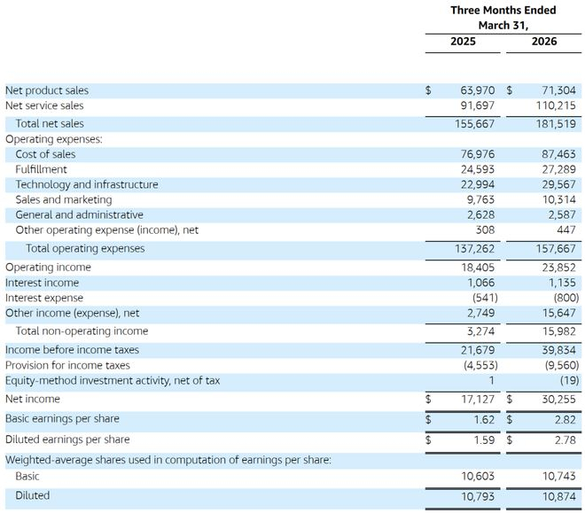This screenshot has height=513, width=585.
Task: Click Net income 2025 value 17,127
Action: 478,400
